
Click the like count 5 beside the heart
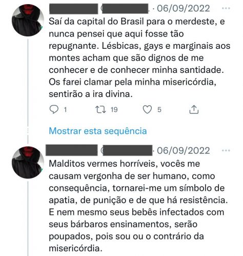pyautogui.click(x=159, y=110)
